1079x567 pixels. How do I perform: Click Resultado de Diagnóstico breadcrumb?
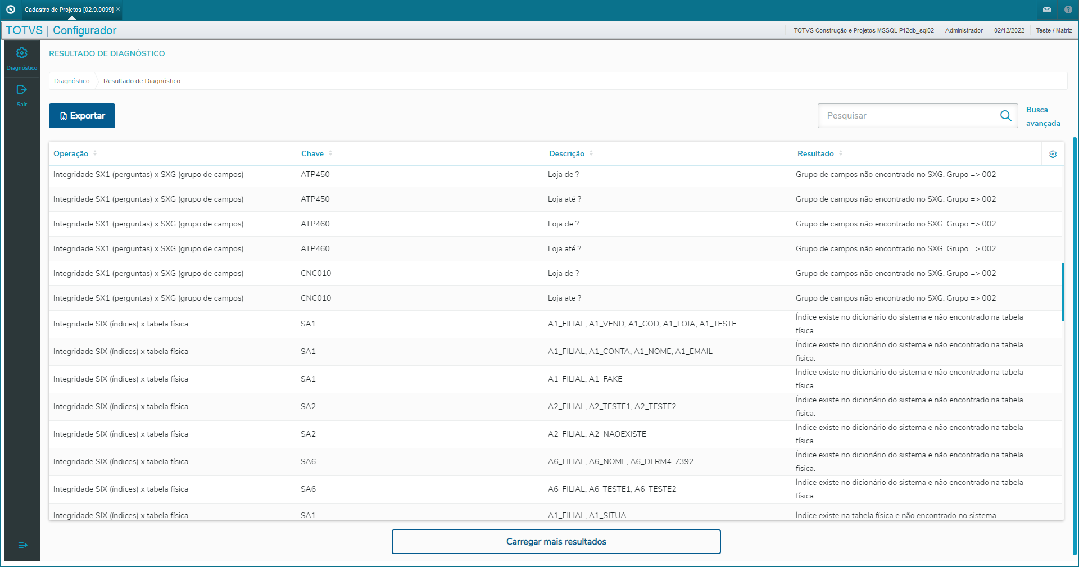pyautogui.click(x=142, y=81)
